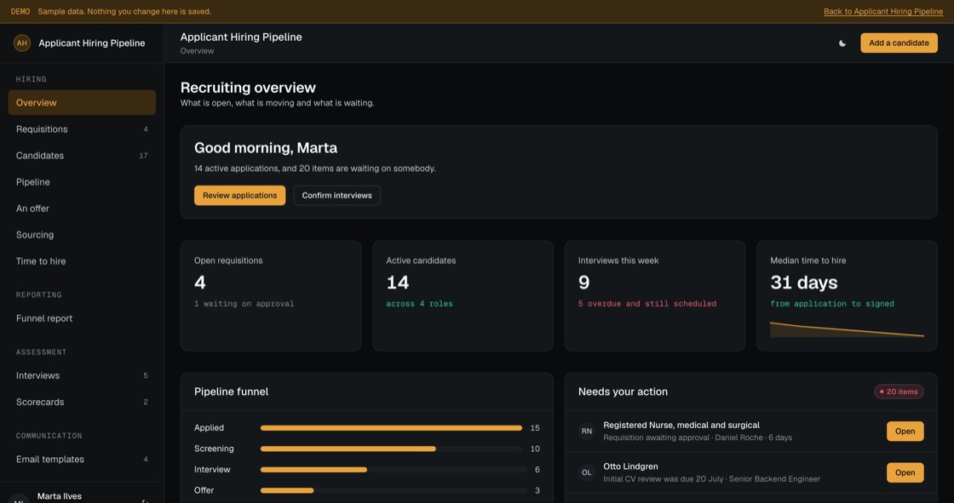
Task: Click the 'Good morning, Marta' heading
Action: click(266, 148)
